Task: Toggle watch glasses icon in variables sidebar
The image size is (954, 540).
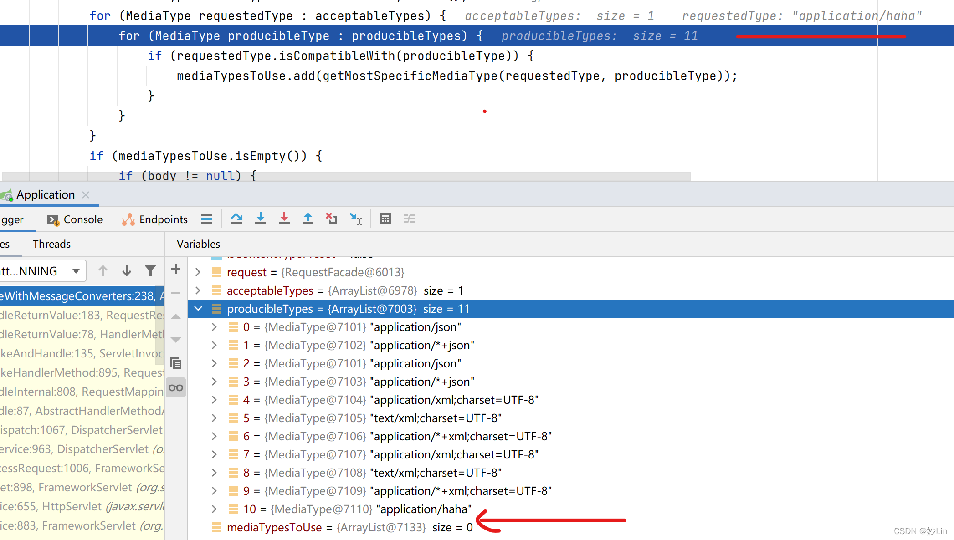Action: click(x=176, y=387)
